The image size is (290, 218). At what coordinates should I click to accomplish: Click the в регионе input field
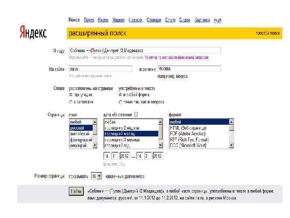point(189,69)
